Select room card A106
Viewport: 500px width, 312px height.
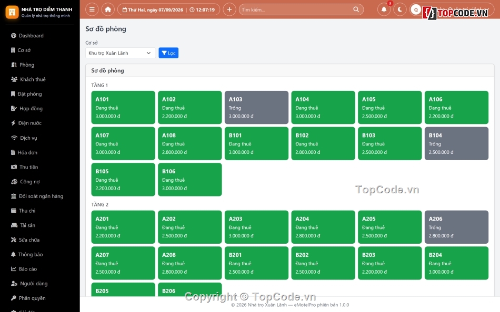pyautogui.click(x=456, y=107)
